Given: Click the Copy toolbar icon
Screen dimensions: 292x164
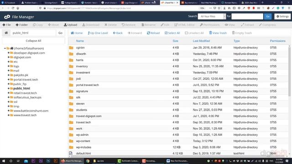Looking at the screenshot, I should [x=38, y=25].
